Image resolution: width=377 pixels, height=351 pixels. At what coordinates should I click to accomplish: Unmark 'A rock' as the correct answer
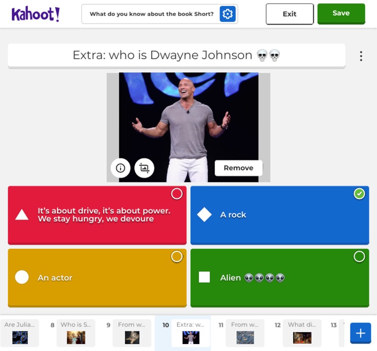point(359,194)
